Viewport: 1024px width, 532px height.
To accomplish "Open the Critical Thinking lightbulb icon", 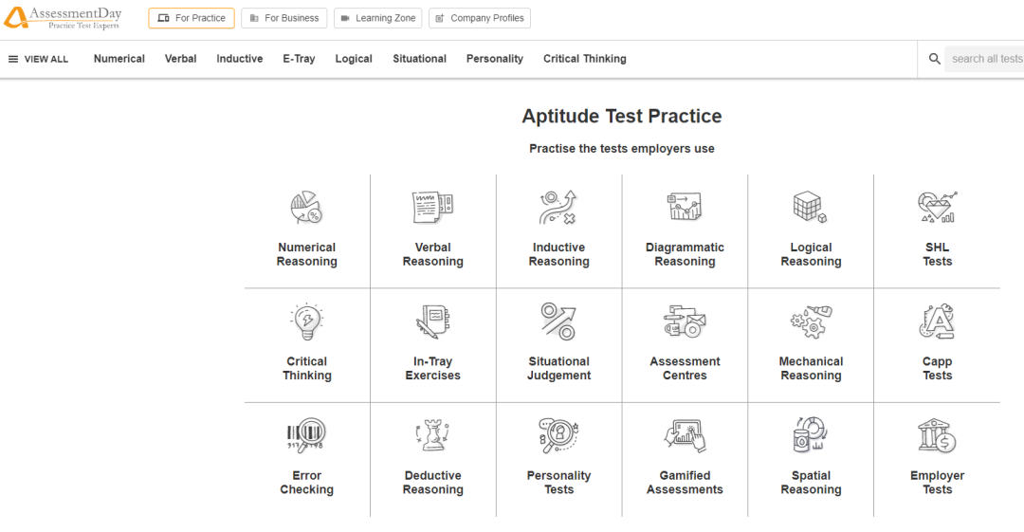I will coord(306,321).
